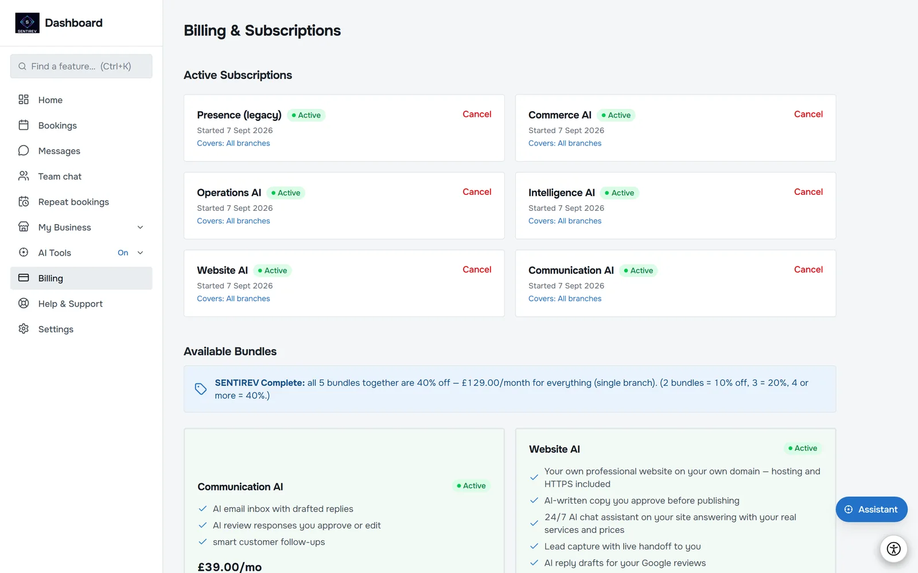Image resolution: width=918 pixels, height=573 pixels.
Task: Click the Sentirev logo icon
Action: coord(27,23)
